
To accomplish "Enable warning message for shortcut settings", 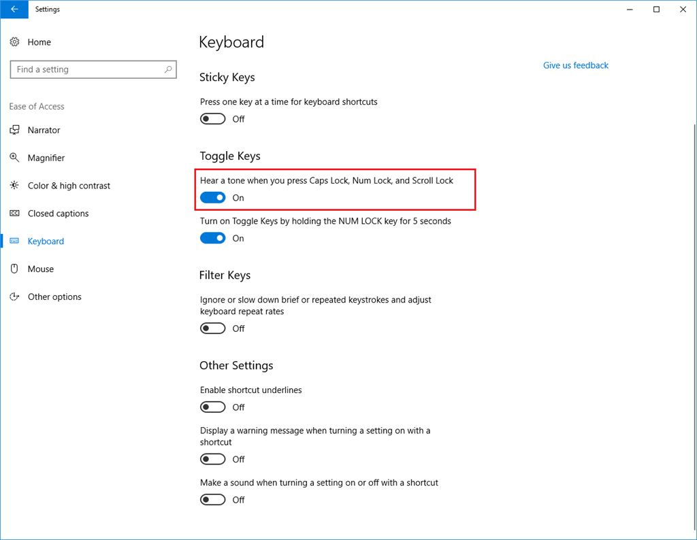I will click(x=212, y=460).
